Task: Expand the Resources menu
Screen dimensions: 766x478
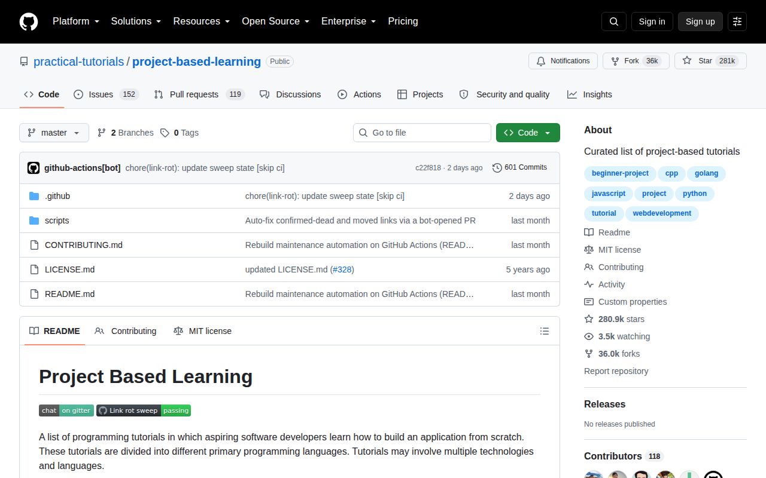Action: tap(202, 22)
